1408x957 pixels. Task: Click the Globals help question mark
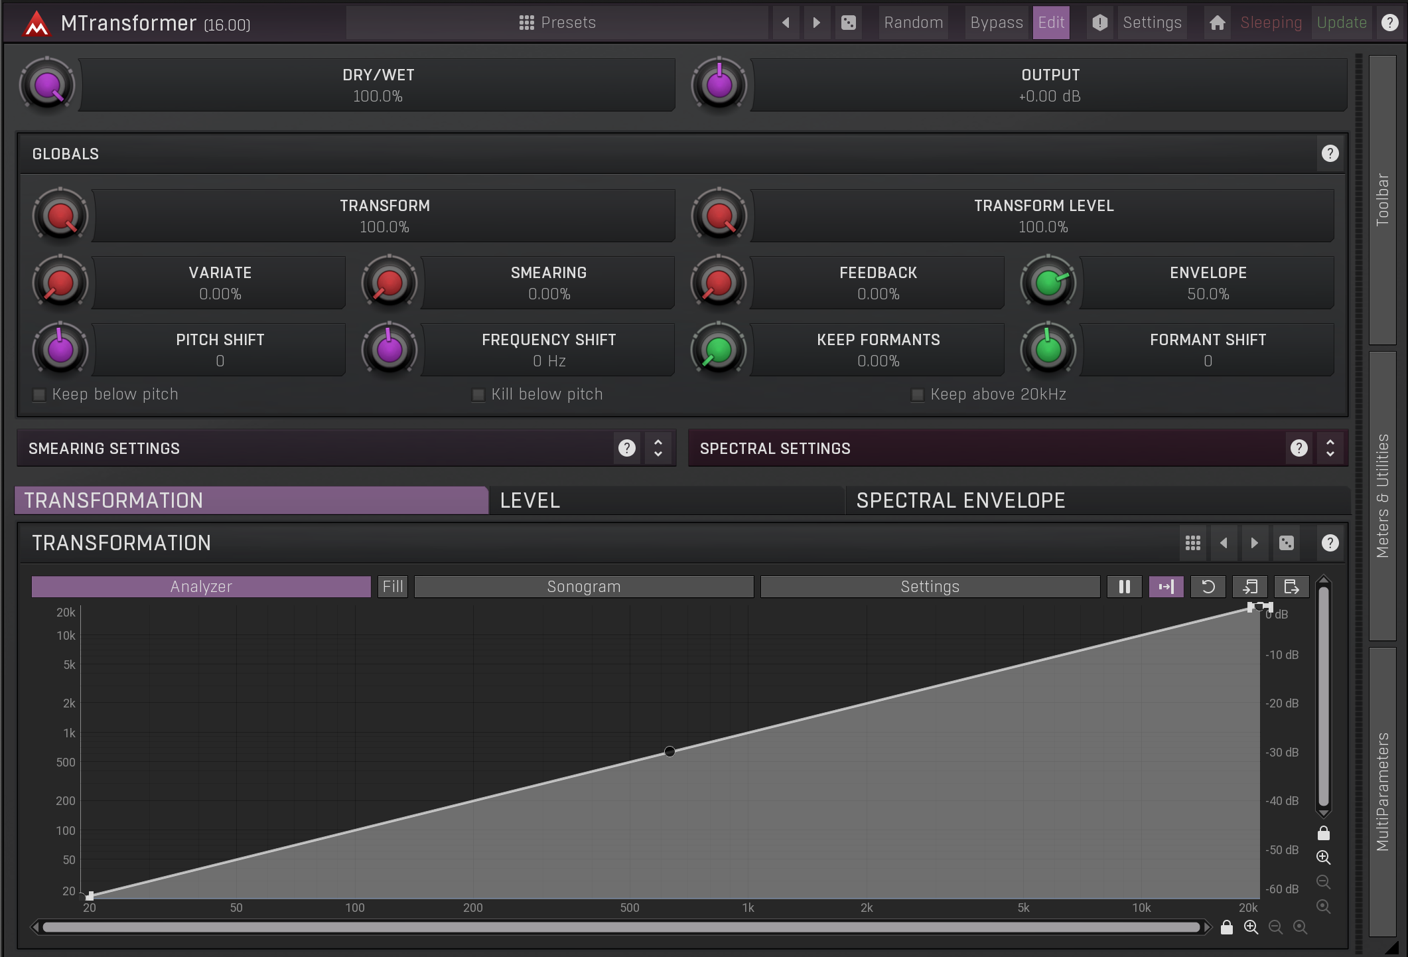(1330, 154)
